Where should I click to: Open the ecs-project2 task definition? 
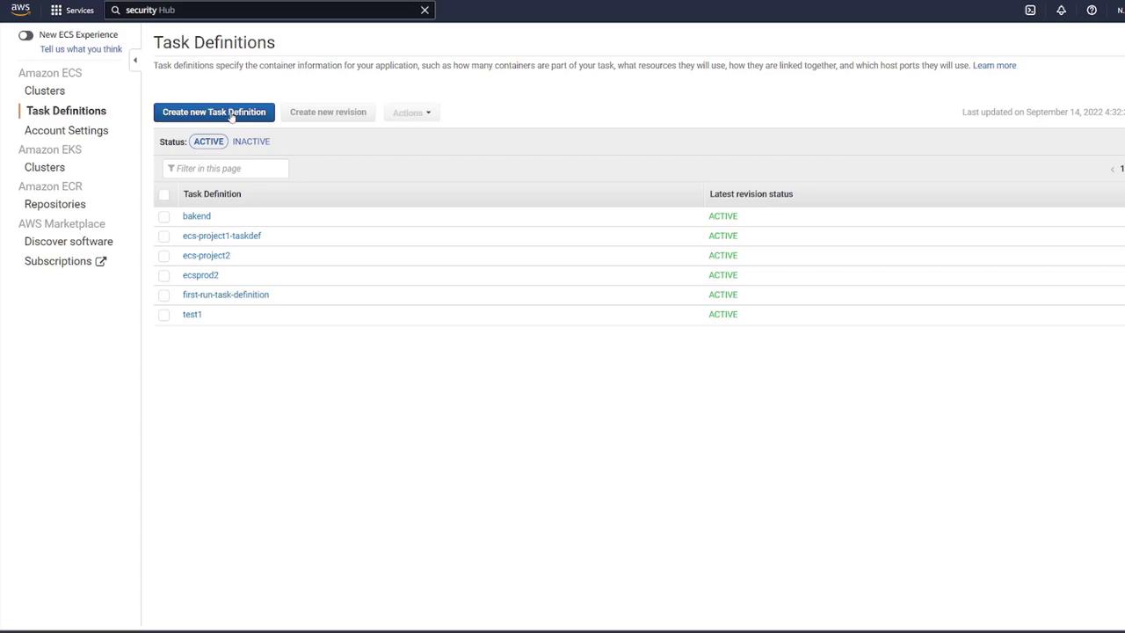point(207,256)
